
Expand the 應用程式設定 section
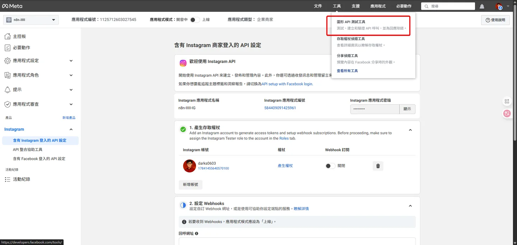(71, 61)
